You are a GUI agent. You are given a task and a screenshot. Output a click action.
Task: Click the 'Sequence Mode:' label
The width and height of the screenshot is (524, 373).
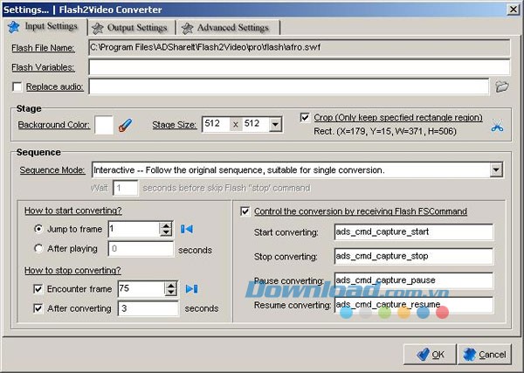tap(52, 170)
